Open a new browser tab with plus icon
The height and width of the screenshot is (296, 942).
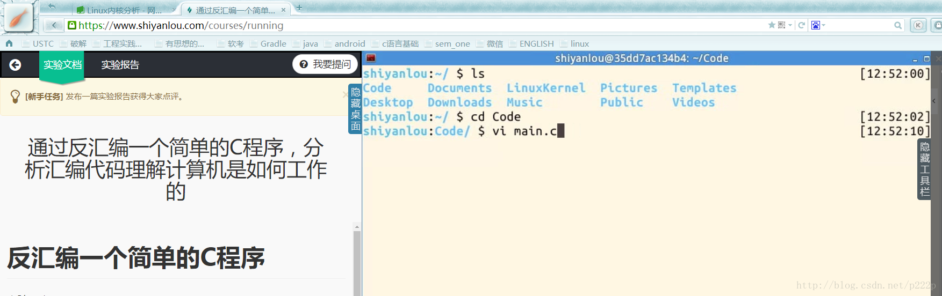[299, 8]
